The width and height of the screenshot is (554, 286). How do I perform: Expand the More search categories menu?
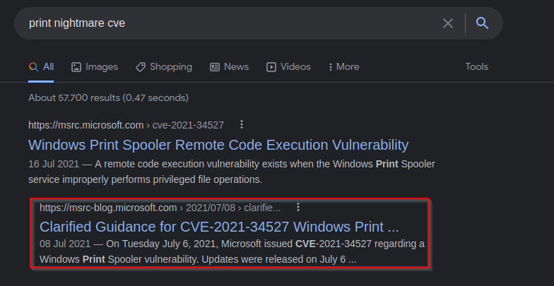(x=343, y=66)
